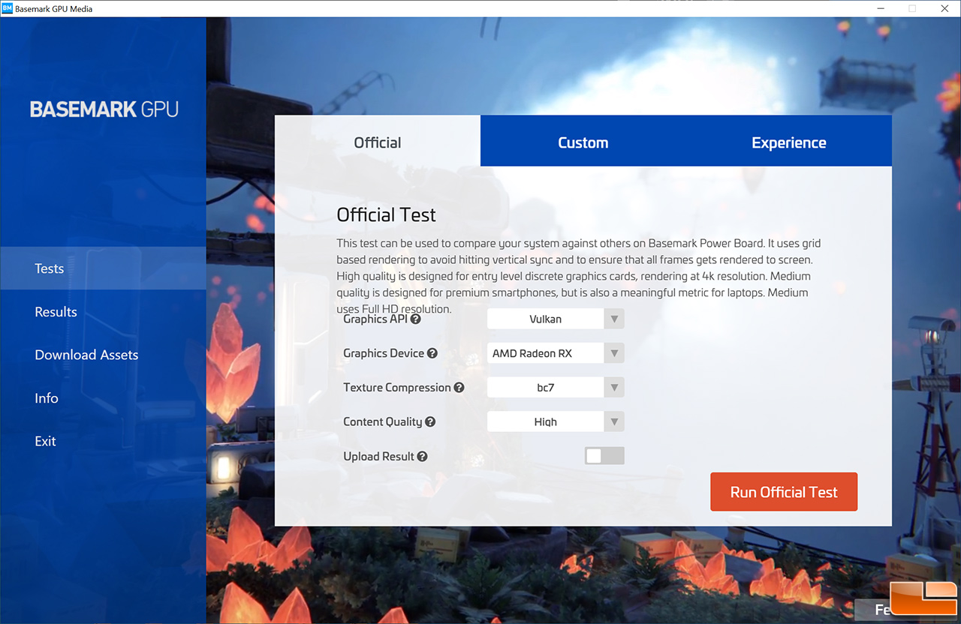Click the Basemark GPU Media window title

[x=54, y=9]
